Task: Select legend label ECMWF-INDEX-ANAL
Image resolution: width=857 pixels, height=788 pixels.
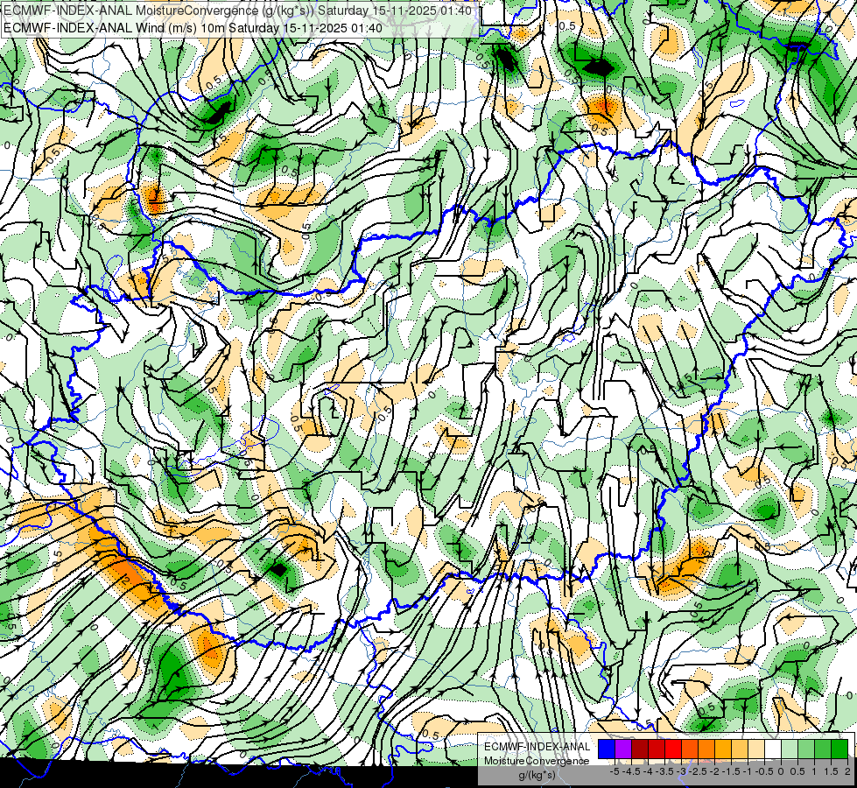Action: click(x=537, y=747)
